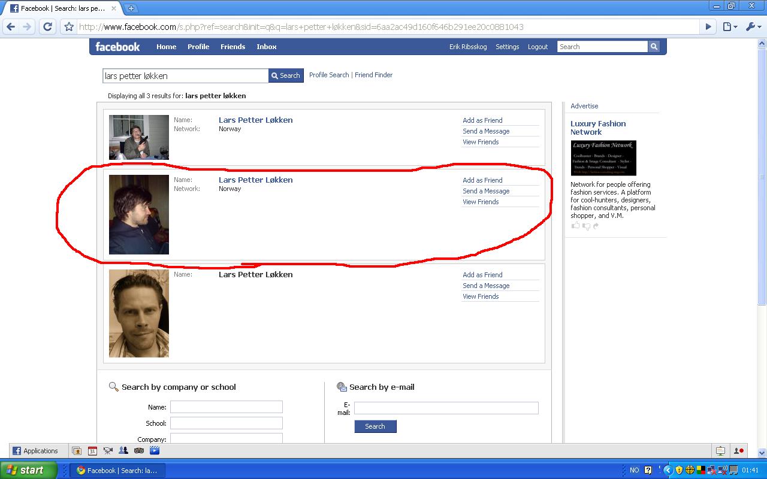The width and height of the screenshot is (767, 479).
Task: Open Settings in the top bar
Action: click(508, 47)
